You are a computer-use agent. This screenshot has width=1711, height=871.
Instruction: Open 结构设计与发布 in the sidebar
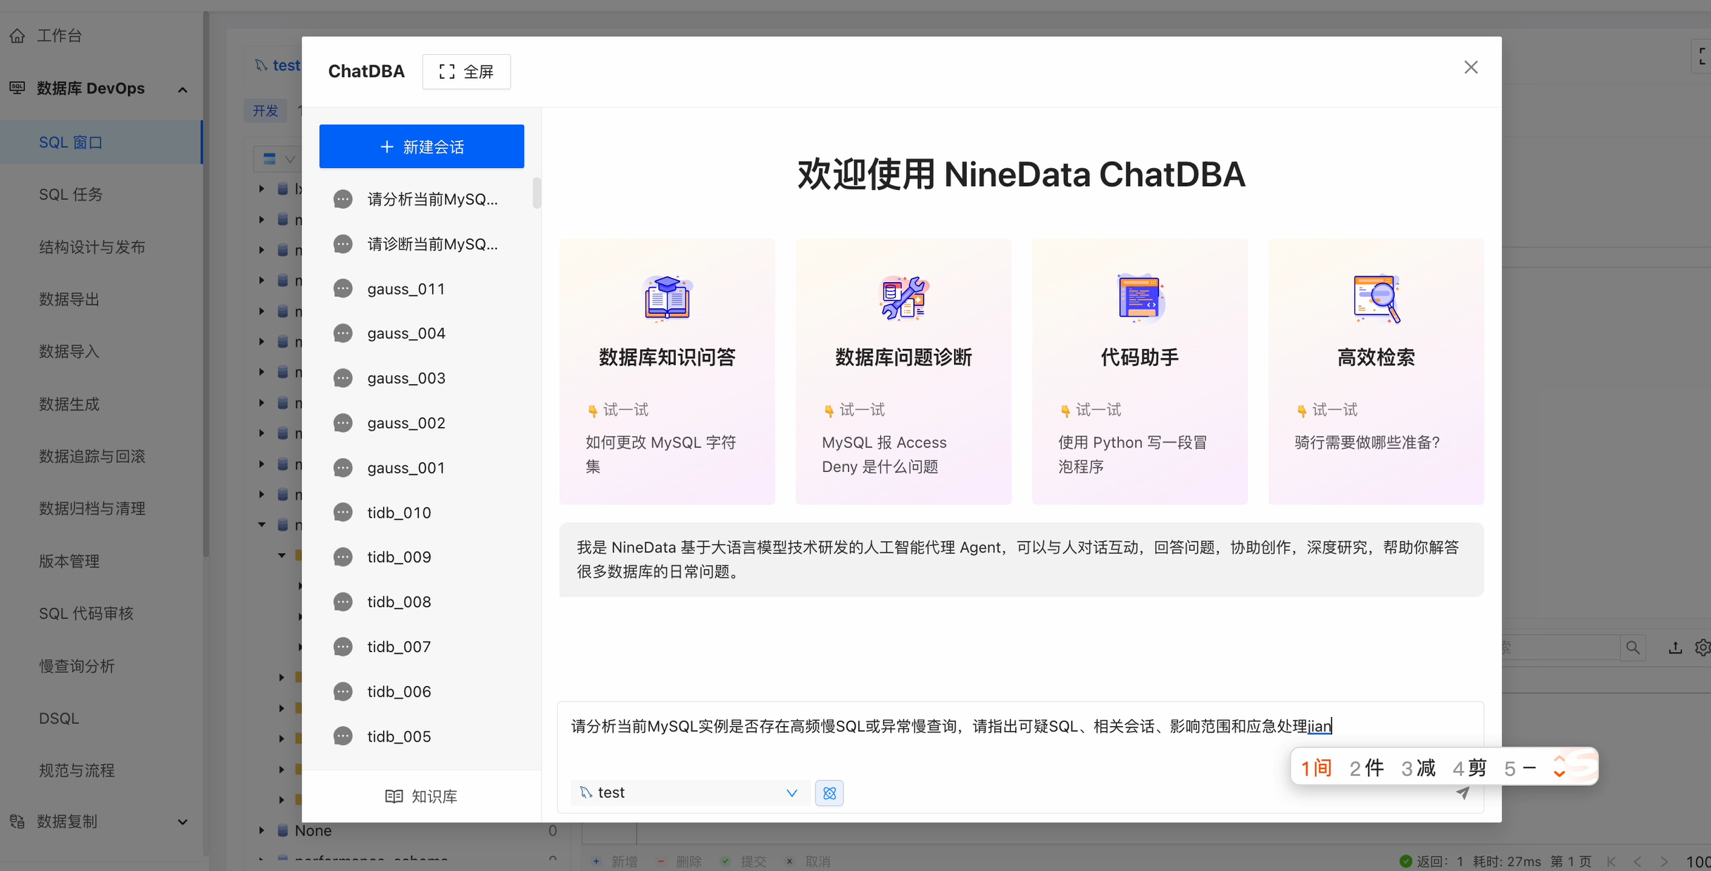click(x=92, y=247)
